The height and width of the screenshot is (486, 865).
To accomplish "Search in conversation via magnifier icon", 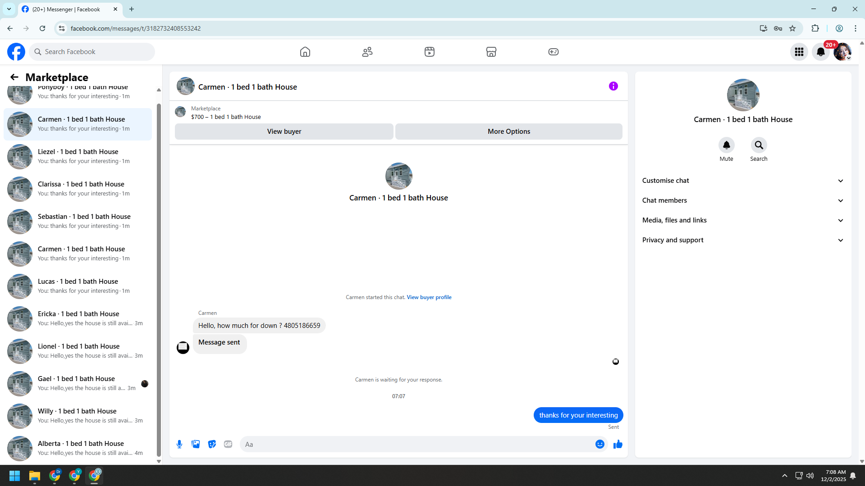I will point(759,145).
